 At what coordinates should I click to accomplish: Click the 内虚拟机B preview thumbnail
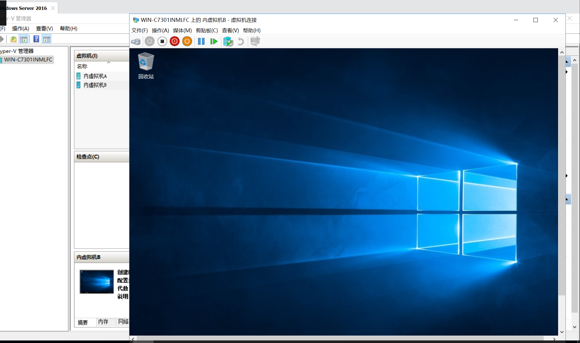pos(97,281)
